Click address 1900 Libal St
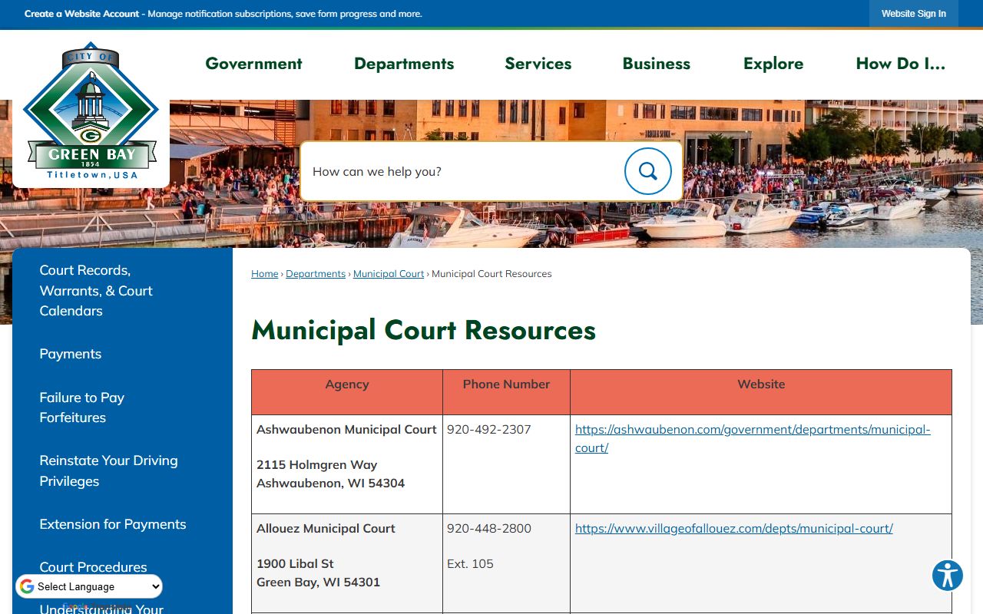This screenshot has width=983, height=614. pos(295,563)
